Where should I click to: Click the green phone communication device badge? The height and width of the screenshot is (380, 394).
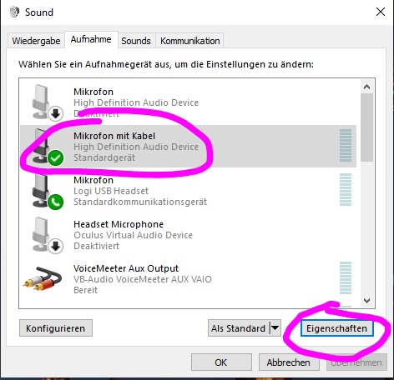point(56,202)
